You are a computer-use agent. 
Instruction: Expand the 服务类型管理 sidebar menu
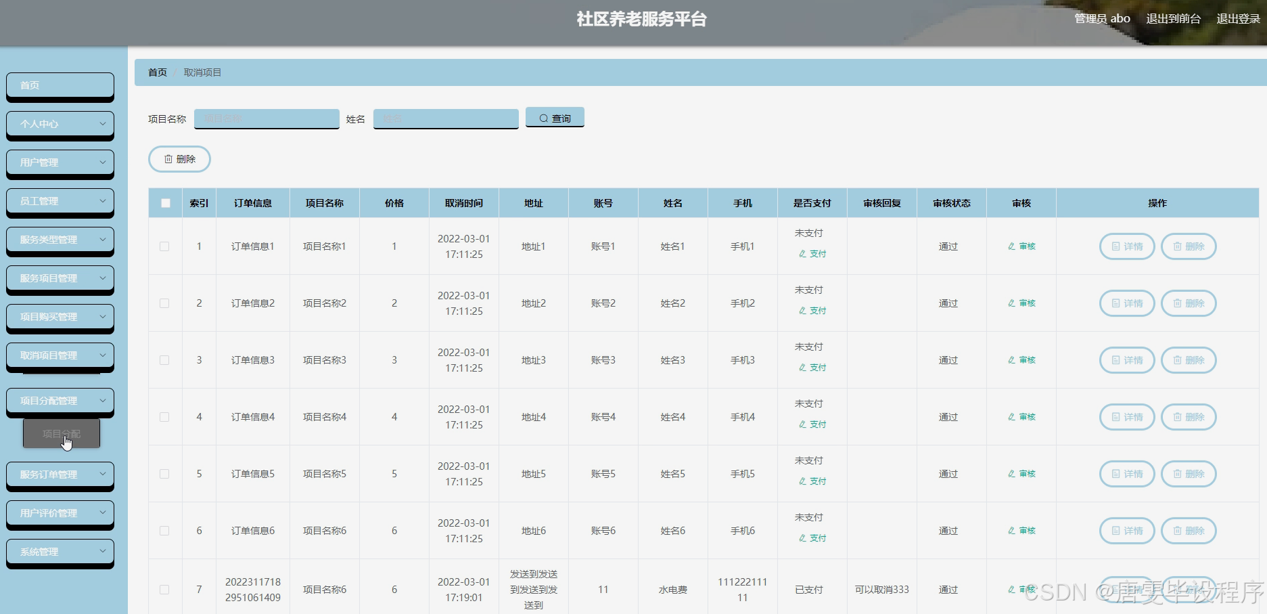tap(60, 240)
